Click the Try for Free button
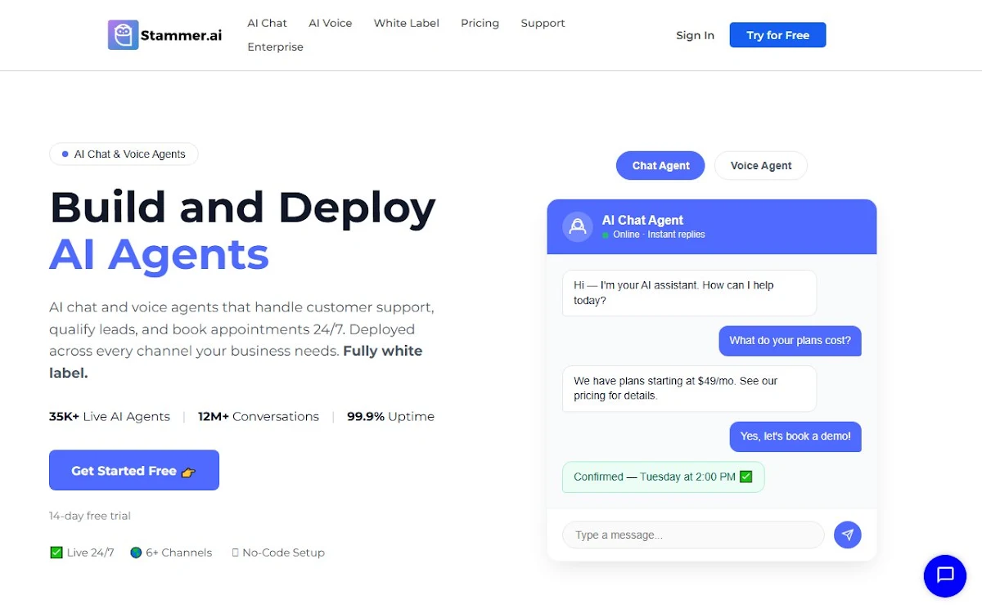The width and height of the screenshot is (982, 613). coord(777,35)
